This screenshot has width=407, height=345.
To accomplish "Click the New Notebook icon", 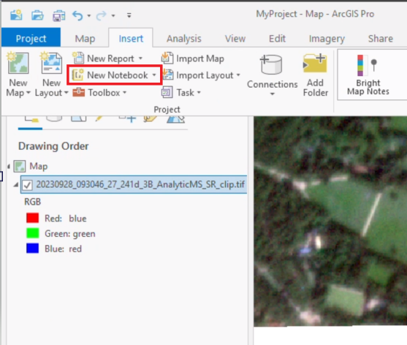I will pyautogui.click(x=77, y=75).
